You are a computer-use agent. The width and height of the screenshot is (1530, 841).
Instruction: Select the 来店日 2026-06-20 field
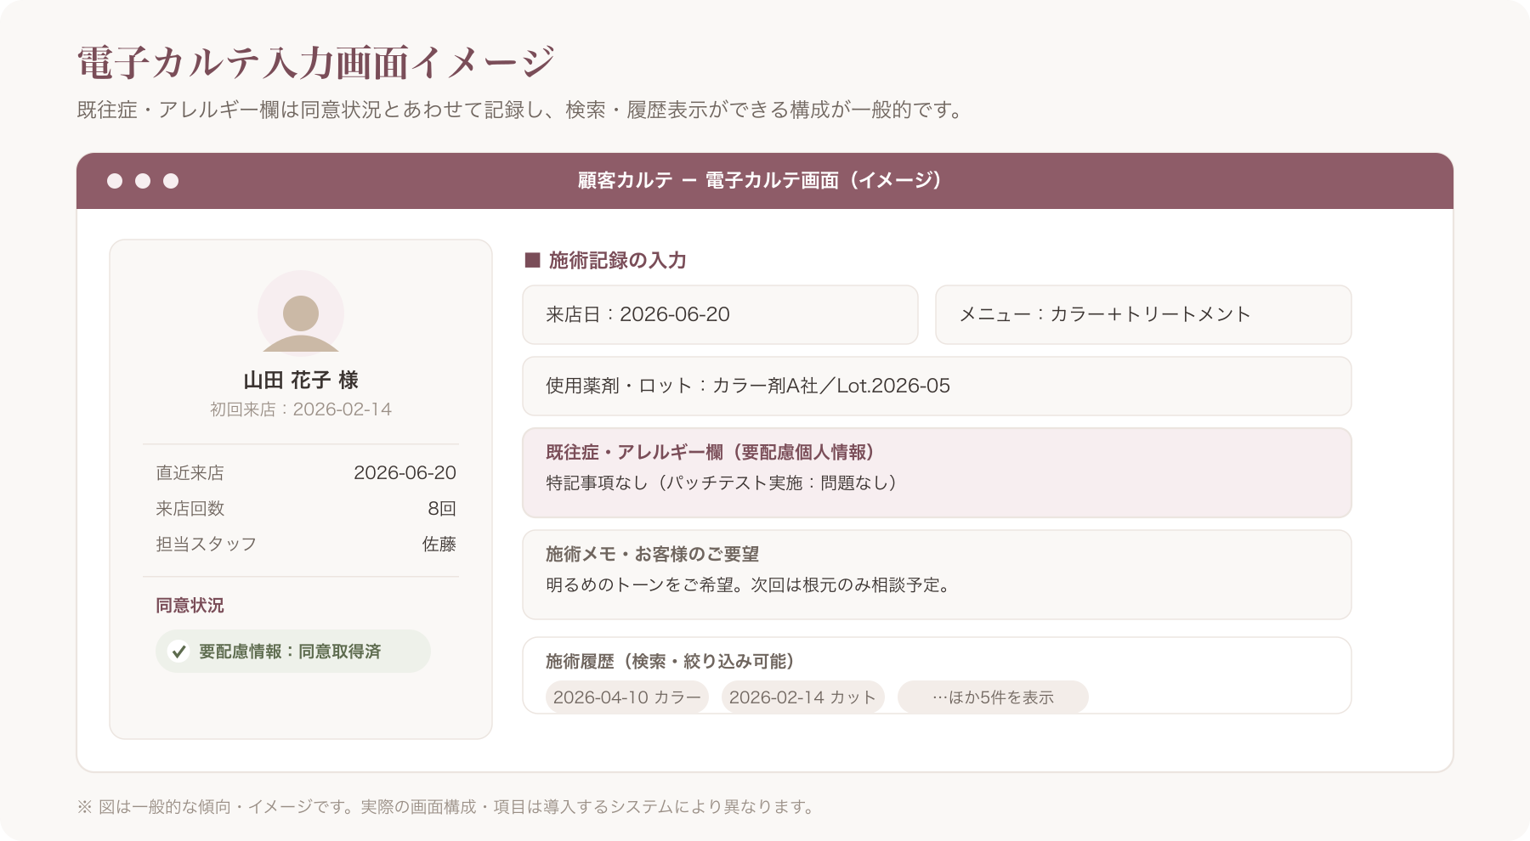(x=720, y=314)
